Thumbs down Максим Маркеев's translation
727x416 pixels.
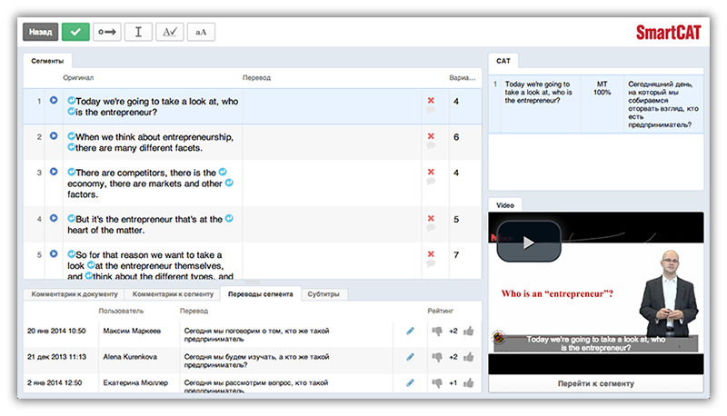click(x=437, y=332)
